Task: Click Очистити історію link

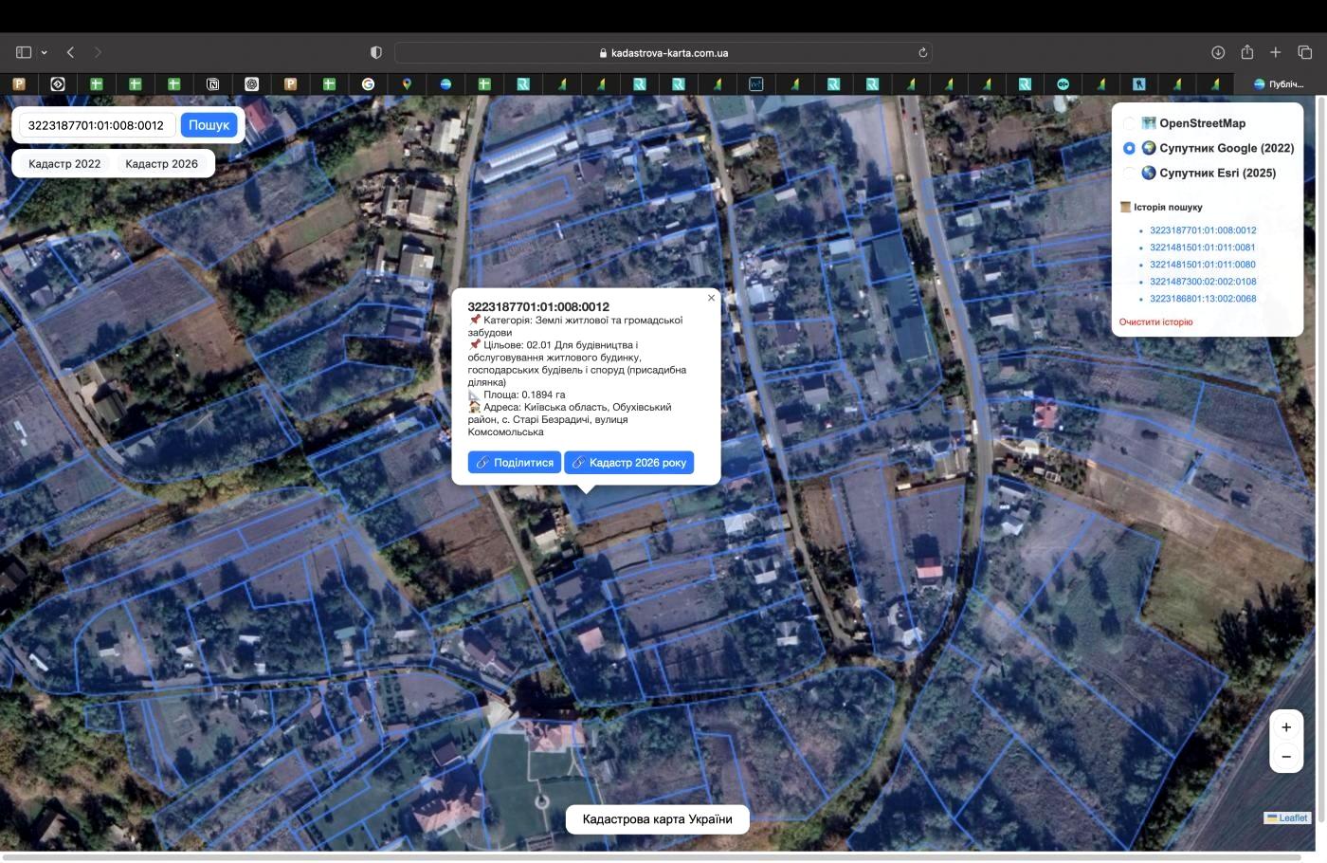Action: point(1155,321)
